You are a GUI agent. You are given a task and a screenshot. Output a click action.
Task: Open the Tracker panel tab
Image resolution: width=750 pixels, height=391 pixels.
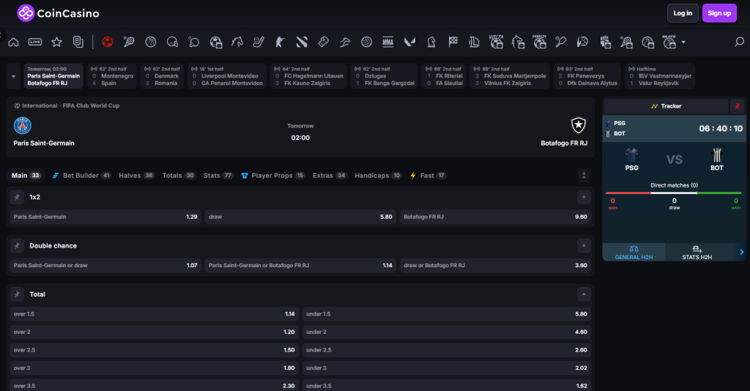pyautogui.click(x=667, y=106)
